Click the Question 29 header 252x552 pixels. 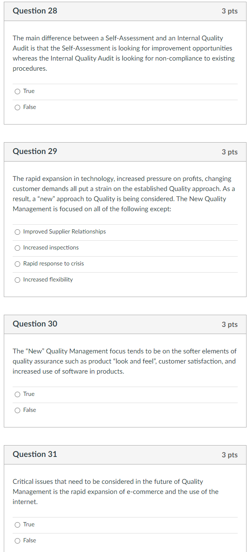[35, 151]
